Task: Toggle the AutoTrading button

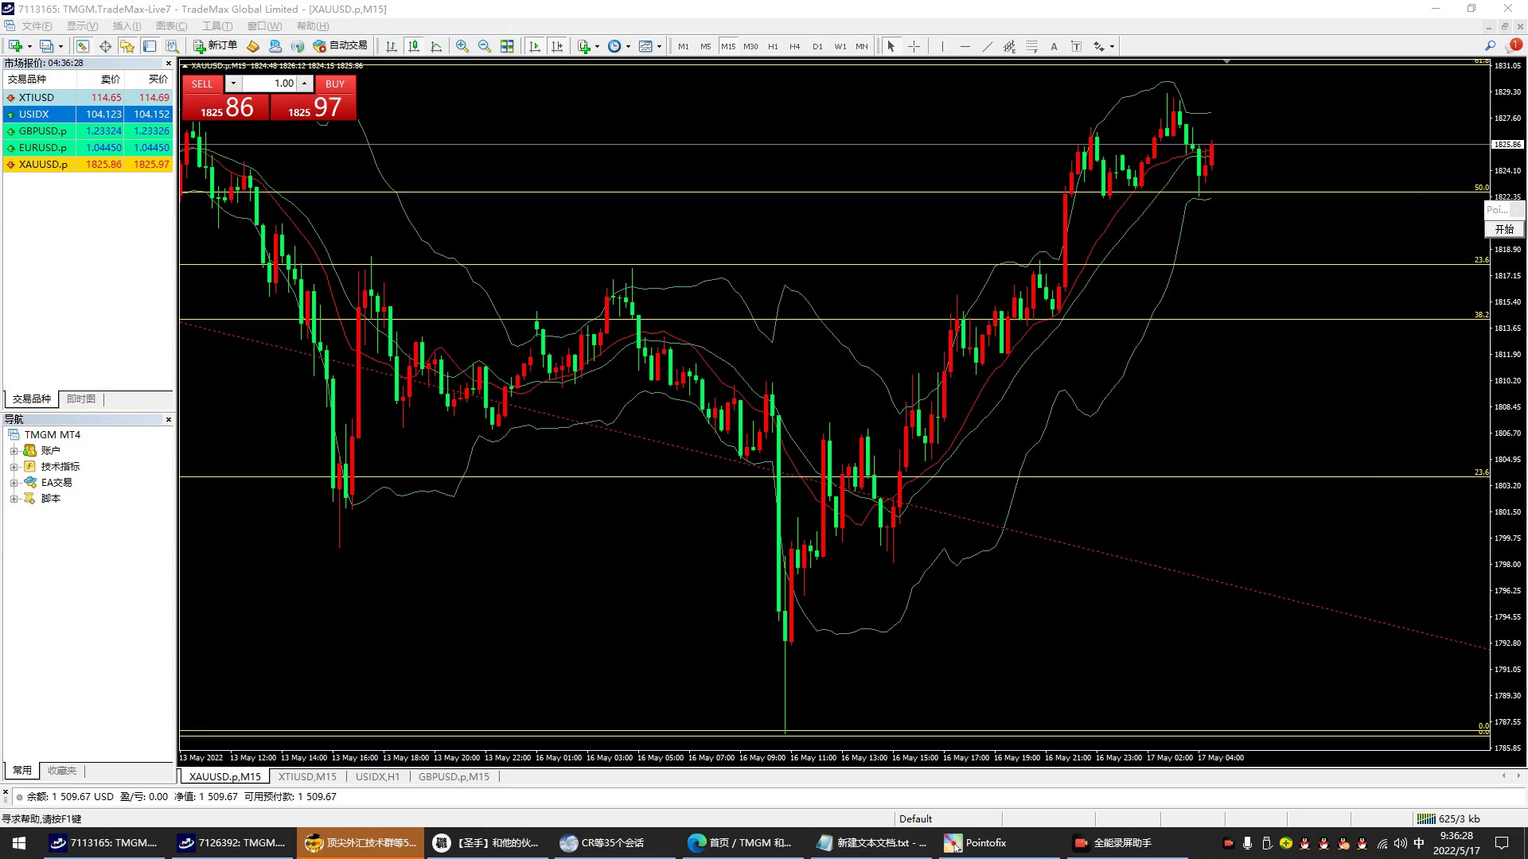Action: (341, 46)
